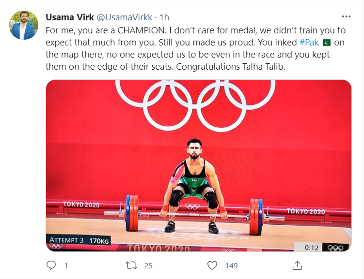Open the #Pak hashtag

pyautogui.click(x=309, y=43)
